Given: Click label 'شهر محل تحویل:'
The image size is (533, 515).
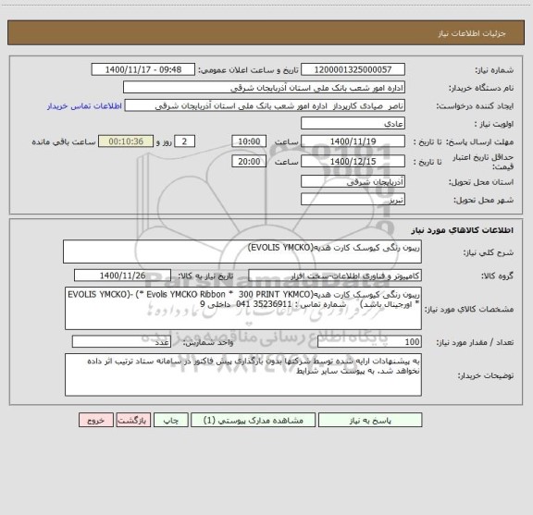Looking at the screenshot, I should [x=483, y=200].
